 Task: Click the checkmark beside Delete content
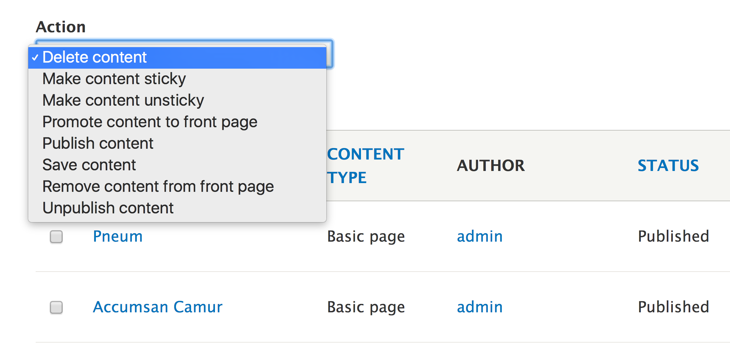coord(35,58)
